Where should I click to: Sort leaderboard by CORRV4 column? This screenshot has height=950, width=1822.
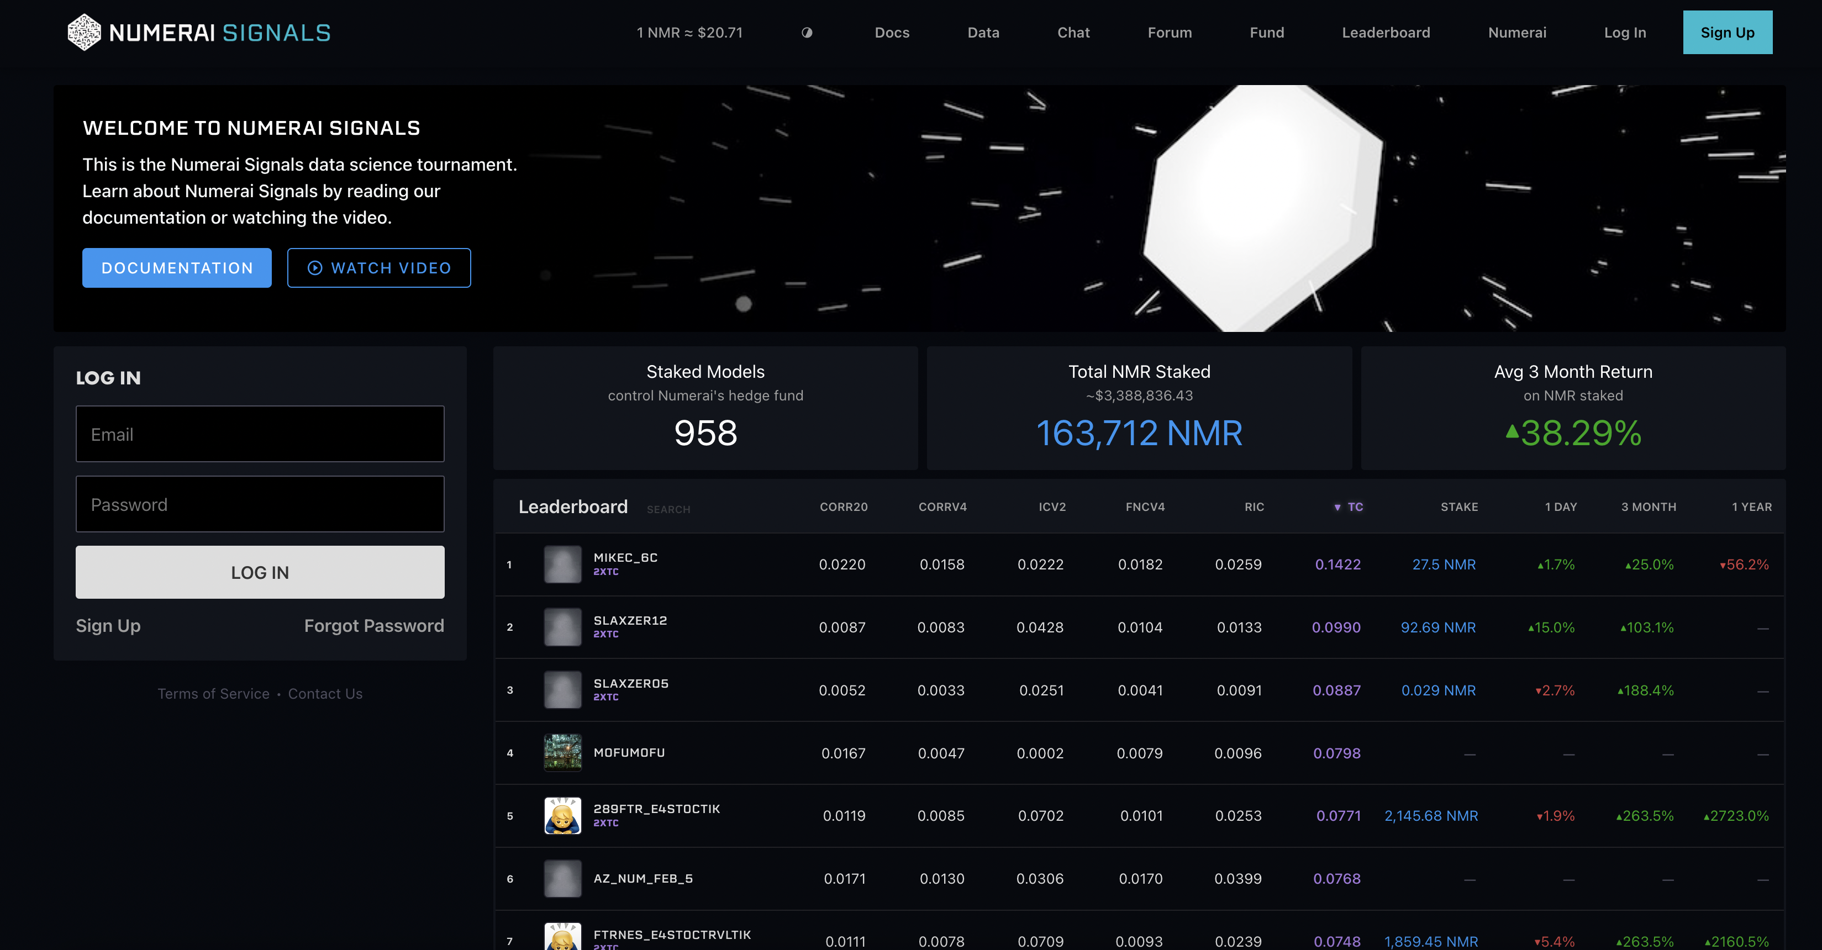[942, 507]
